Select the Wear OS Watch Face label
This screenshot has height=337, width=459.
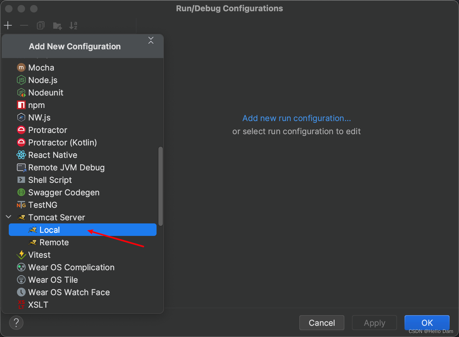tap(69, 292)
